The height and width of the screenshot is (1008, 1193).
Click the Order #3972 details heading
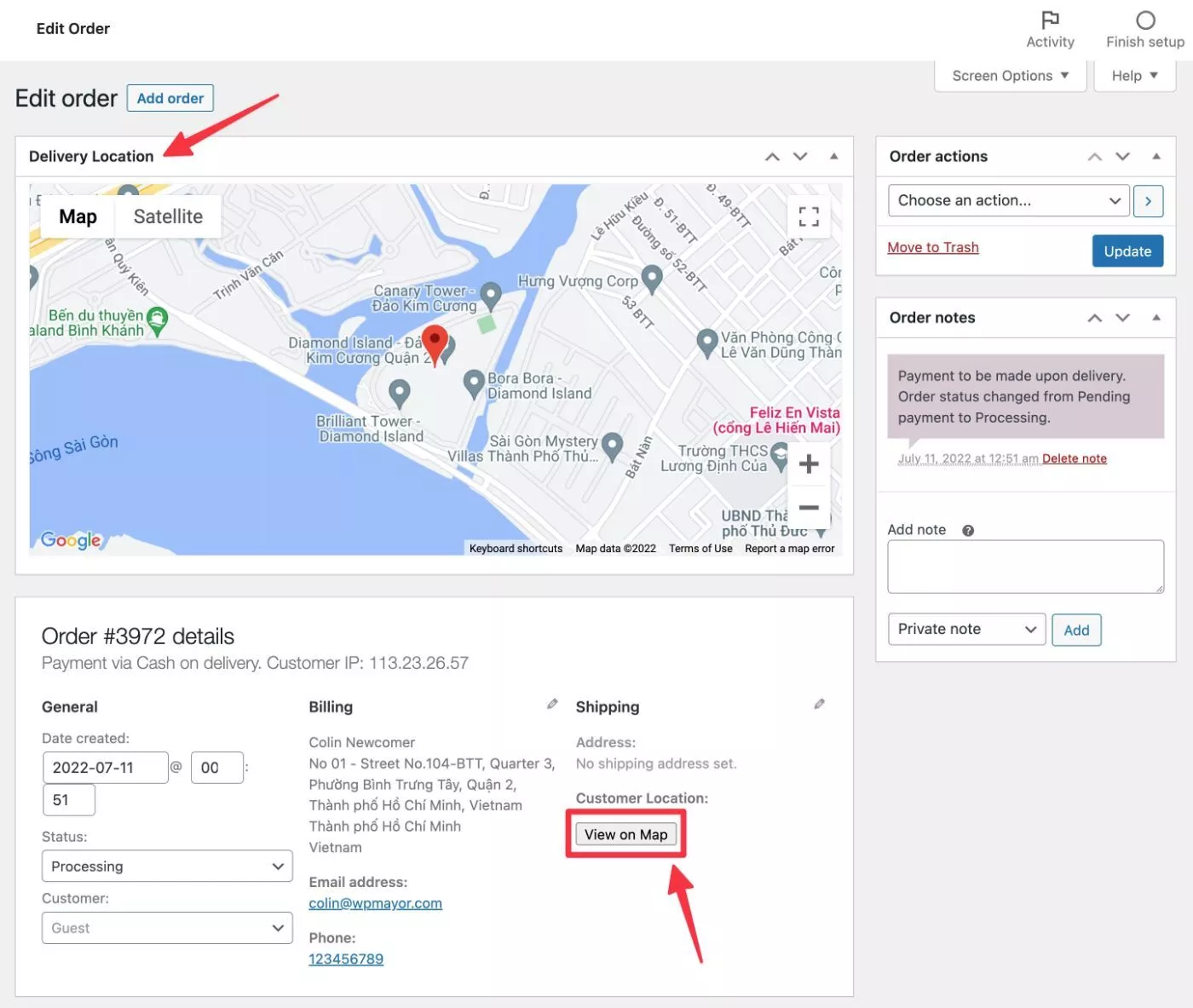click(x=138, y=636)
